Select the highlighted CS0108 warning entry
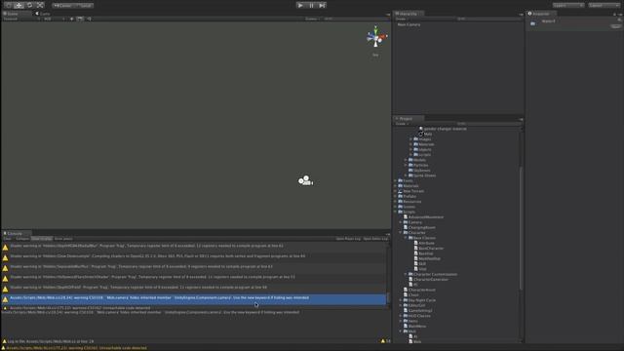The height and width of the screenshot is (351, 624). click(x=194, y=299)
